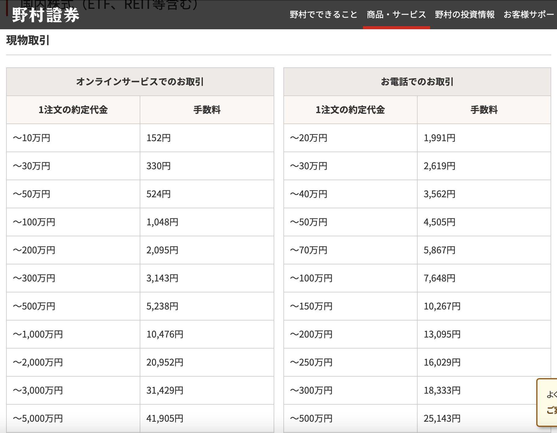557x433 pixels.
Task: Select the 2,619円 fee cell
Action: [x=484, y=166]
